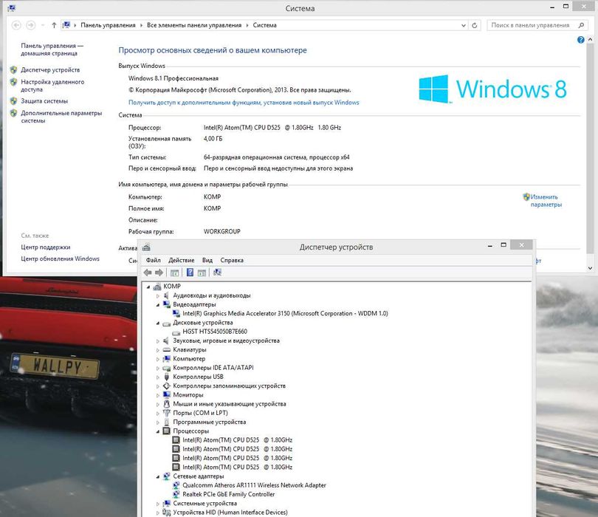
Task: Click the computer icon in the address bar
Action: [x=66, y=25]
